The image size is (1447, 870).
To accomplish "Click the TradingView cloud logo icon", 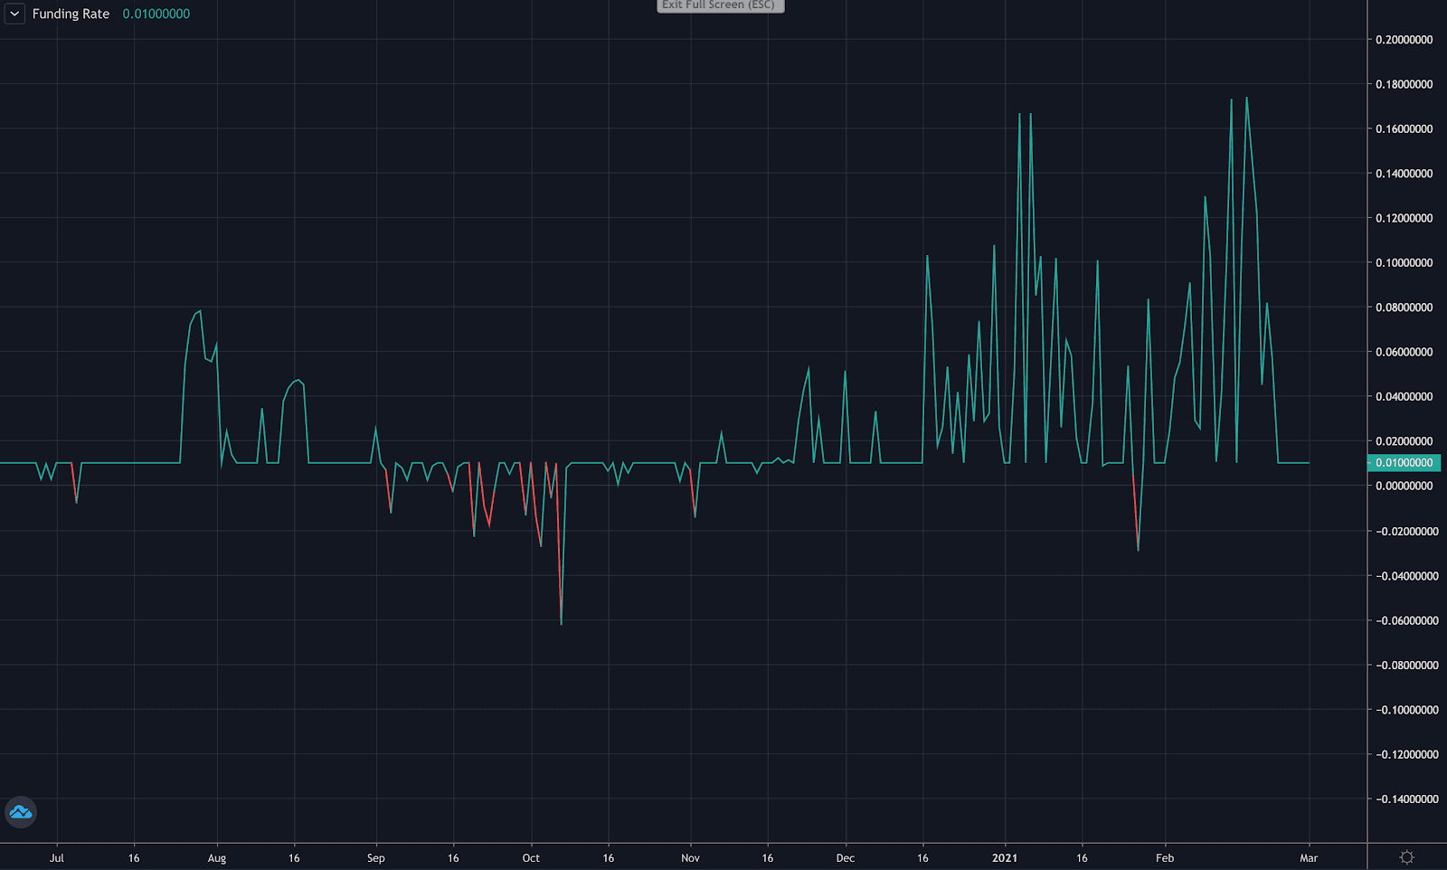I will tap(20, 812).
